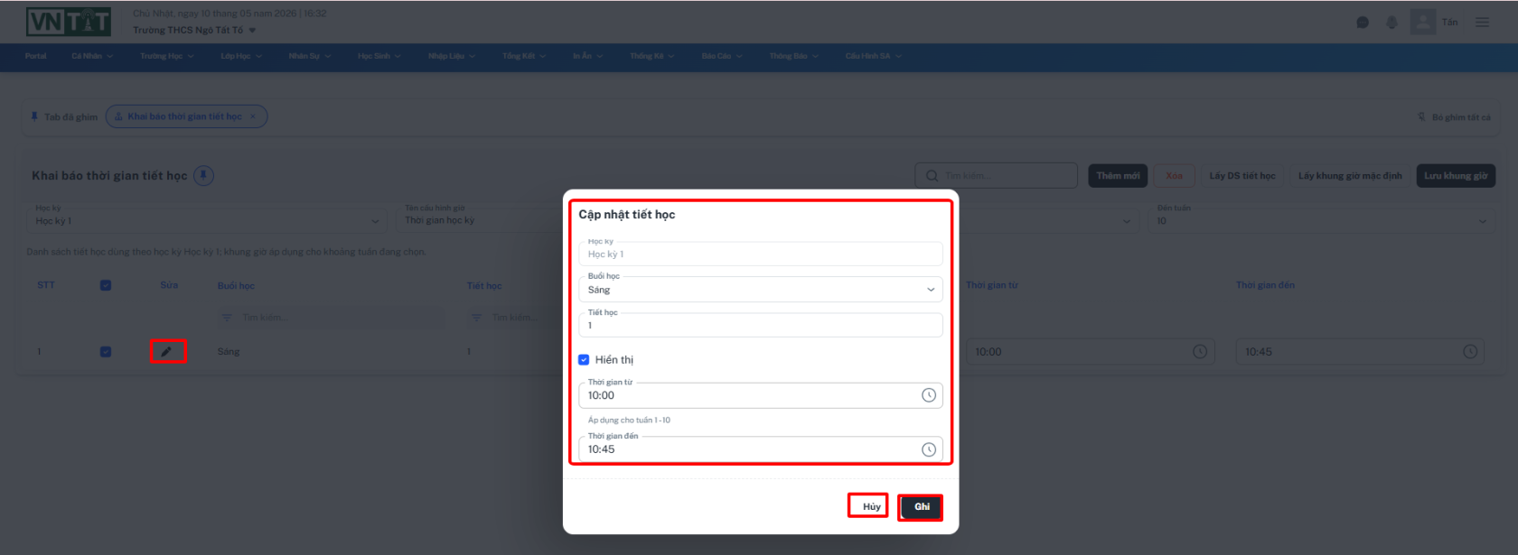The width and height of the screenshot is (1518, 555).
Task: Open the Báo Cáo menu
Action: click(x=722, y=56)
